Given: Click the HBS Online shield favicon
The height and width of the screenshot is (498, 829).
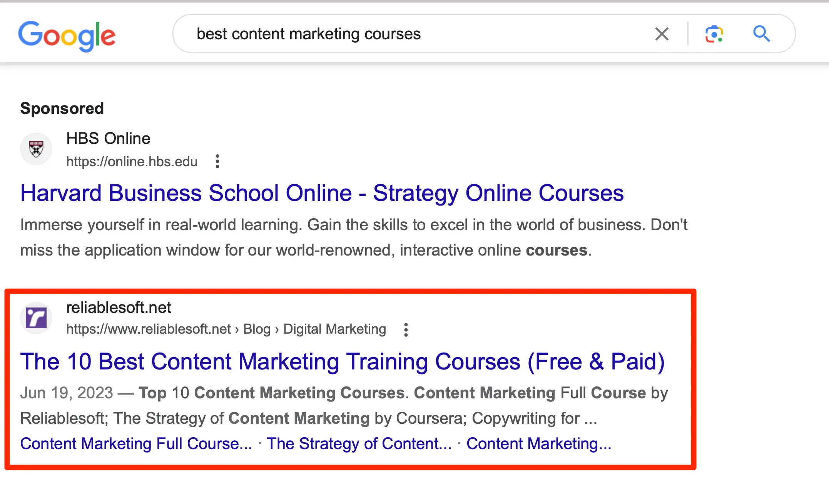Looking at the screenshot, I should coord(36,149).
